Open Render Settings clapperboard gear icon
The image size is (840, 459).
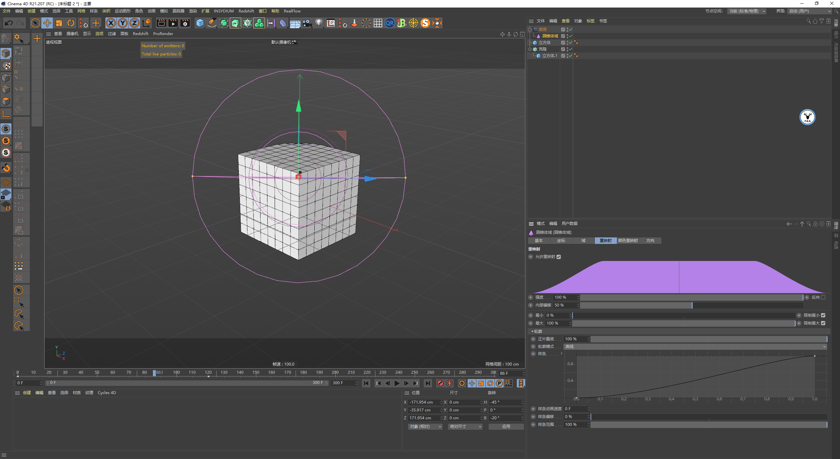(185, 23)
